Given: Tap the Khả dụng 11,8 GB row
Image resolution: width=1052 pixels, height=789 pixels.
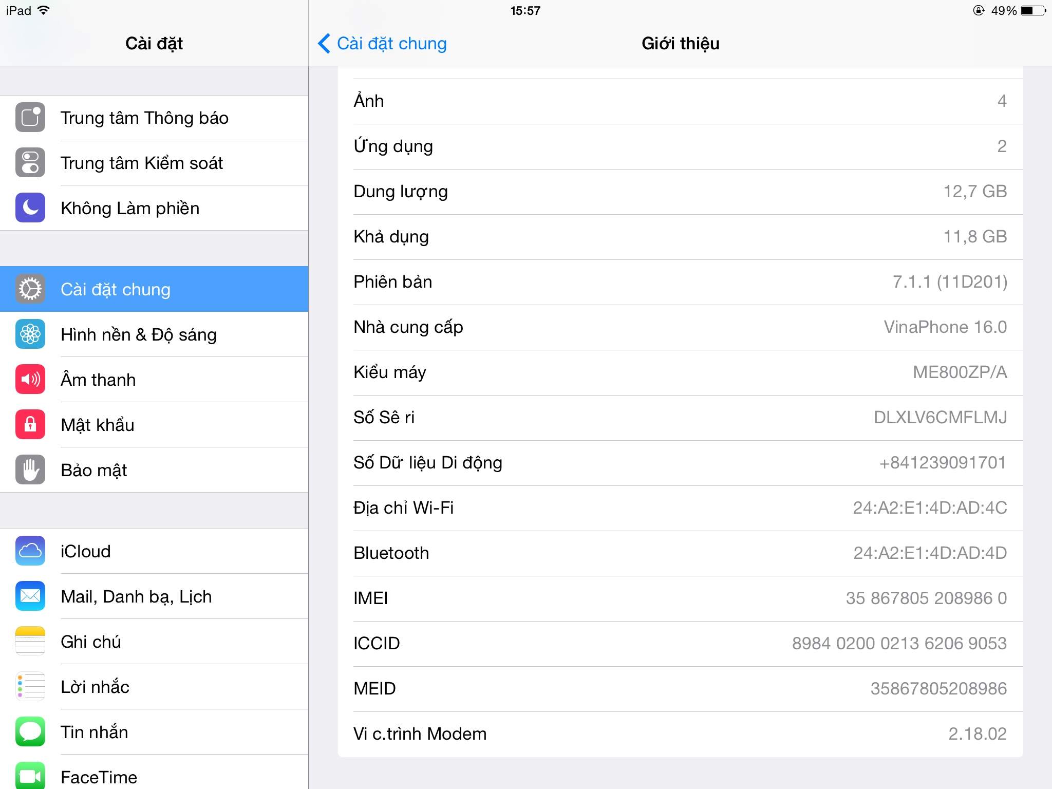Looking at the screenshot, I should pos(680,237).
